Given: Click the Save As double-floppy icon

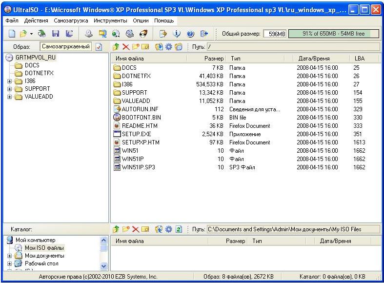Looking at the screenshot, I should [69, 34].
